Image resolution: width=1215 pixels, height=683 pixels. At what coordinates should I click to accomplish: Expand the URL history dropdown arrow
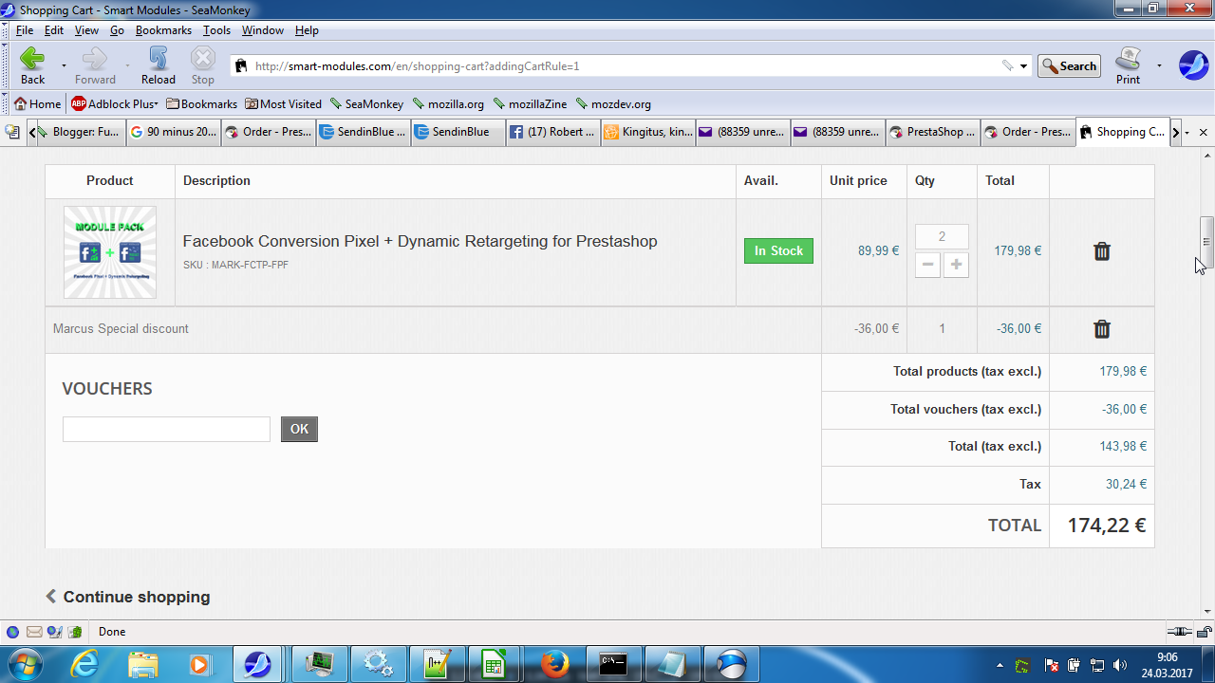point(1024,66)
